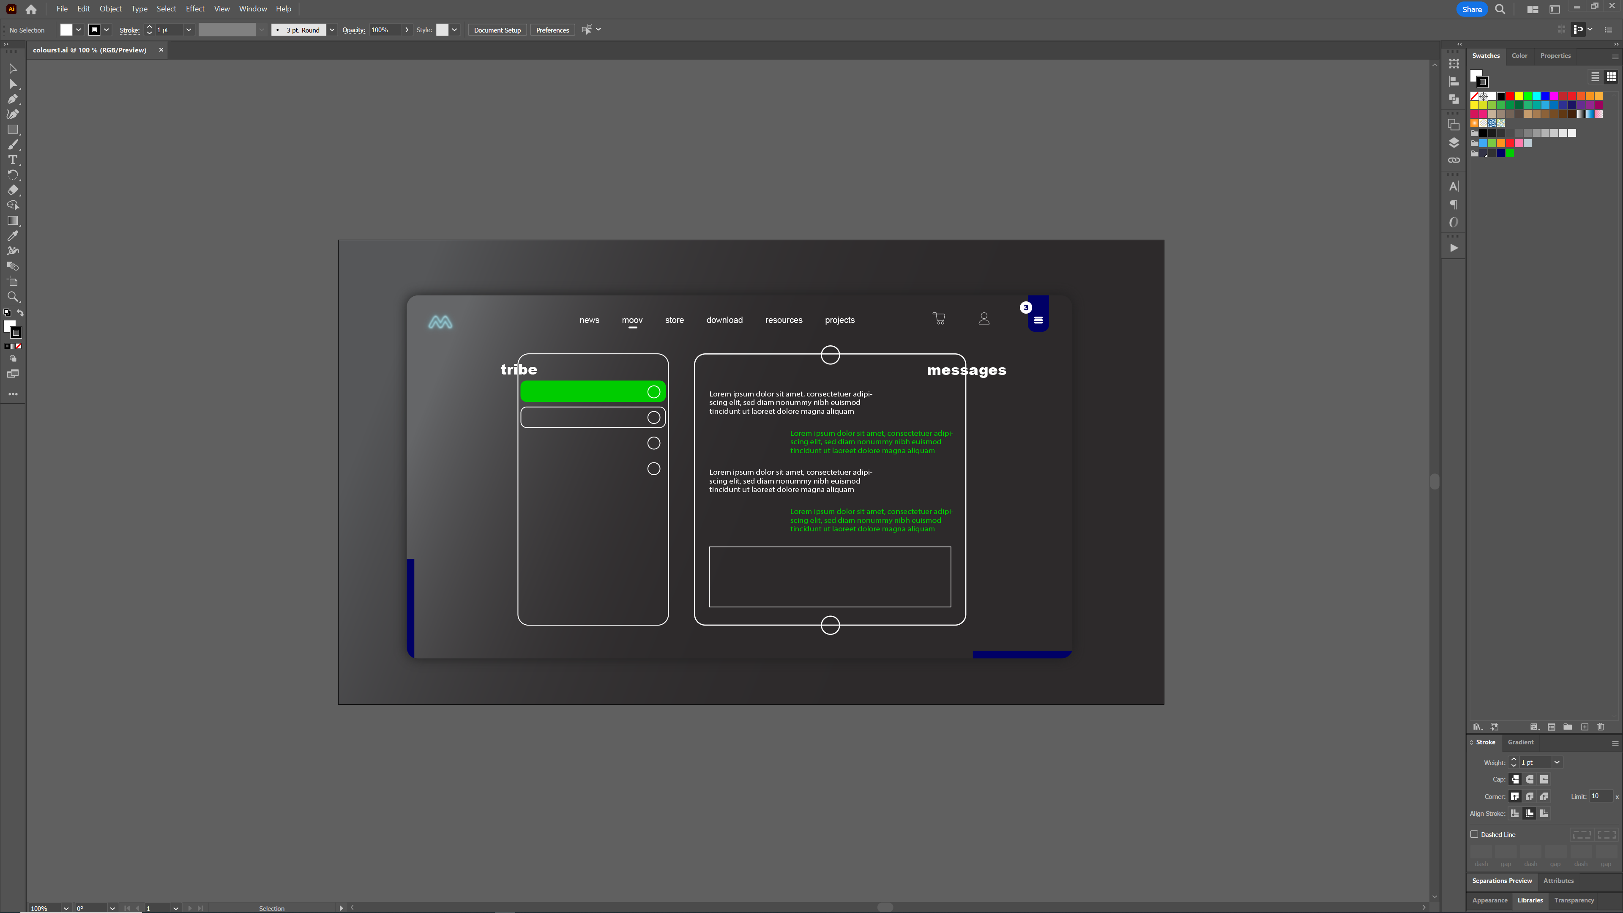The width and height of the screenshot is (1623, 913).
Task: Select the resources tab in navigation
Action: [784, 320]
